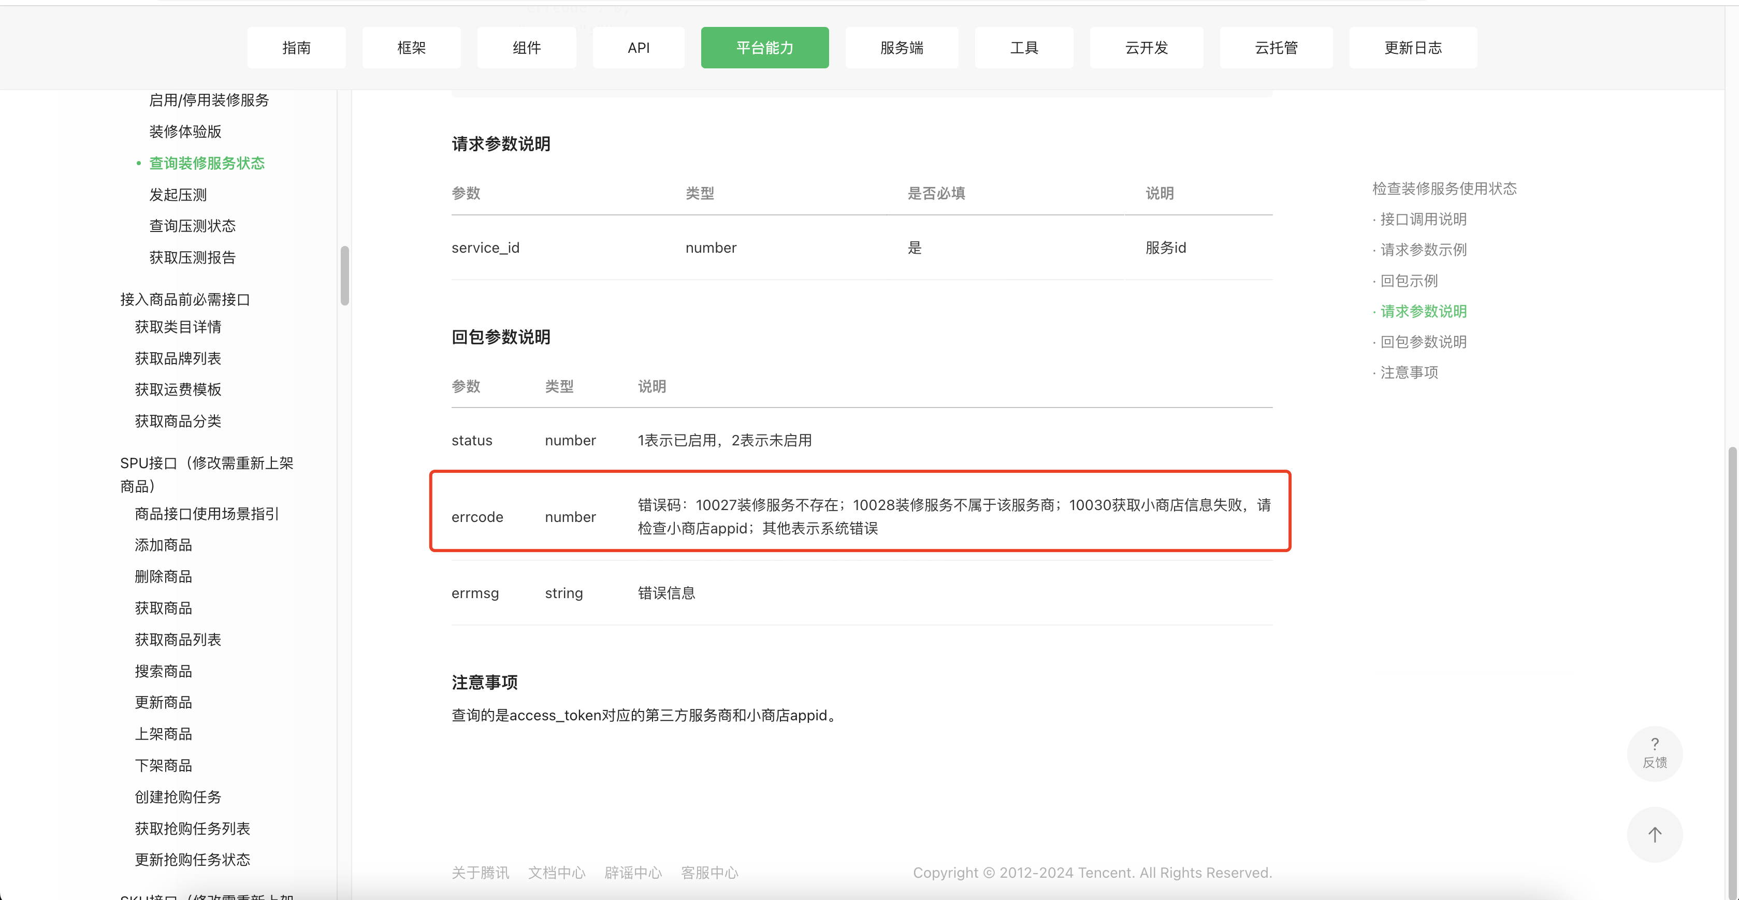Viewport: 1739px width, 900px height.
Task: Expand 接入商品前必需接口 sidebar section
Action: click(x=185, y=299)
